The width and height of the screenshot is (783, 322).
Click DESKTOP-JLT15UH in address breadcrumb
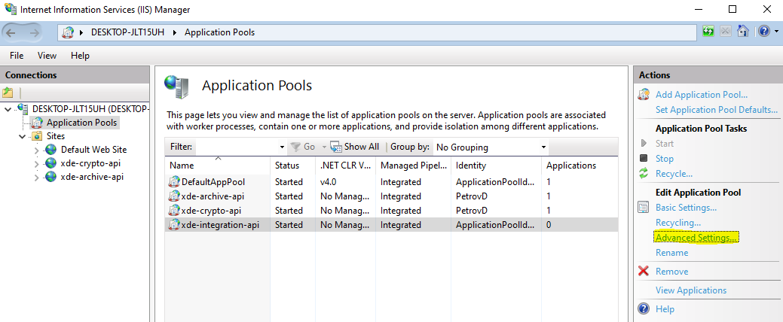pyautogui.click(x=129, y=32)
